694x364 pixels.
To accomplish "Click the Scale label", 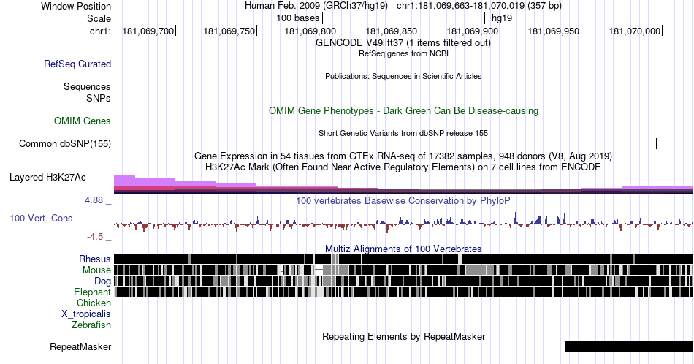I will 99,18.
